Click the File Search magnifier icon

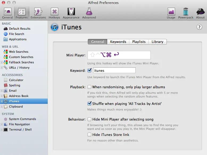(6, 34)
